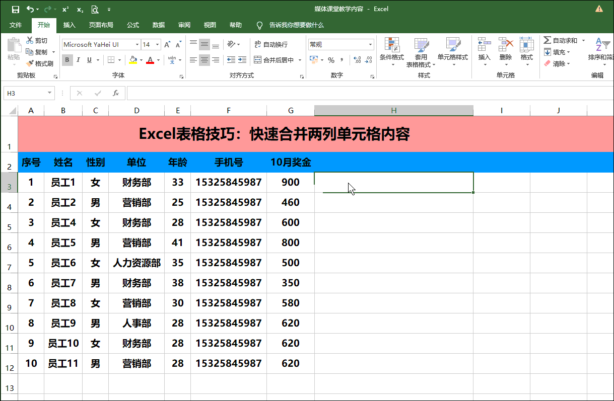Save the workbook using the floppy disk icon

15,9
